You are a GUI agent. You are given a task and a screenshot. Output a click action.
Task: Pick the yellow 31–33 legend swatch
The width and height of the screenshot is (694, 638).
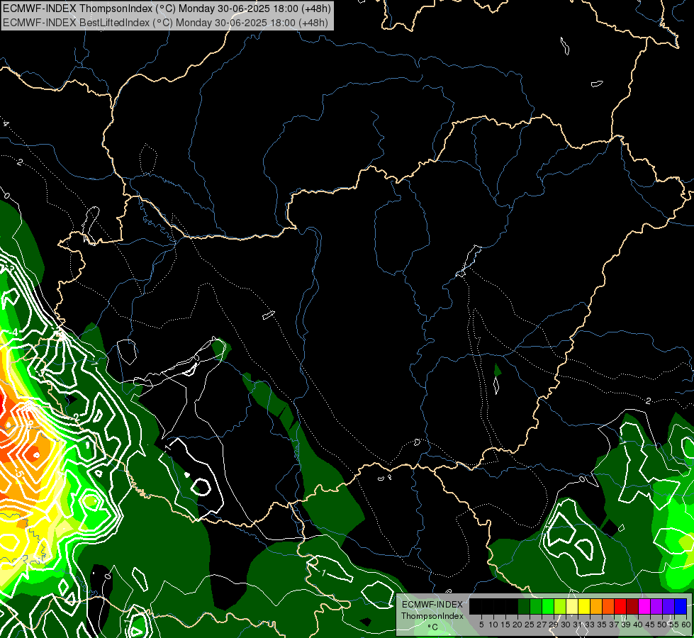click(584, 606)
